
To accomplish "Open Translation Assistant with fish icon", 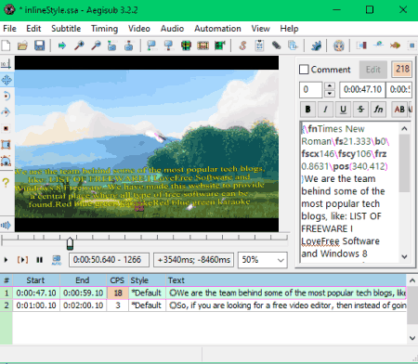I will click(x=395, y=45).
